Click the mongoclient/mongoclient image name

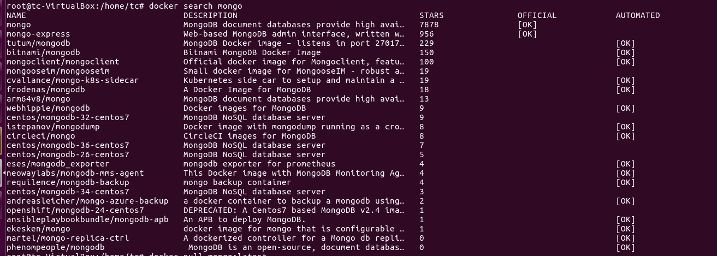pos(63,62)
